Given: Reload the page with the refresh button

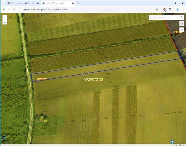Looking at the screenshot, I should (14, 9).
